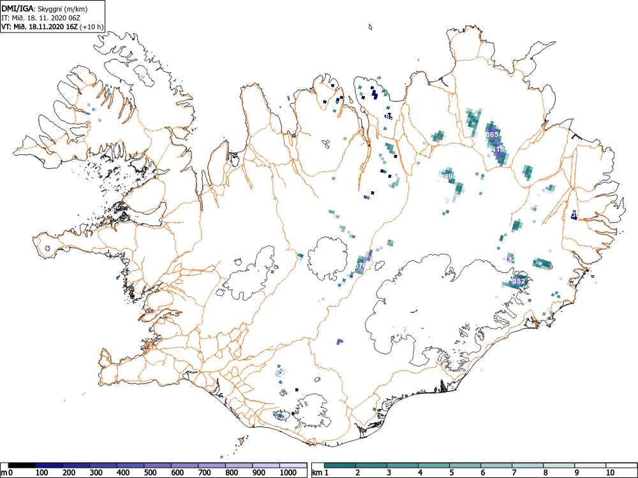638x478 pixels.
Task: Click the 4 km legend color segment
Action: (x=434, y=465)
